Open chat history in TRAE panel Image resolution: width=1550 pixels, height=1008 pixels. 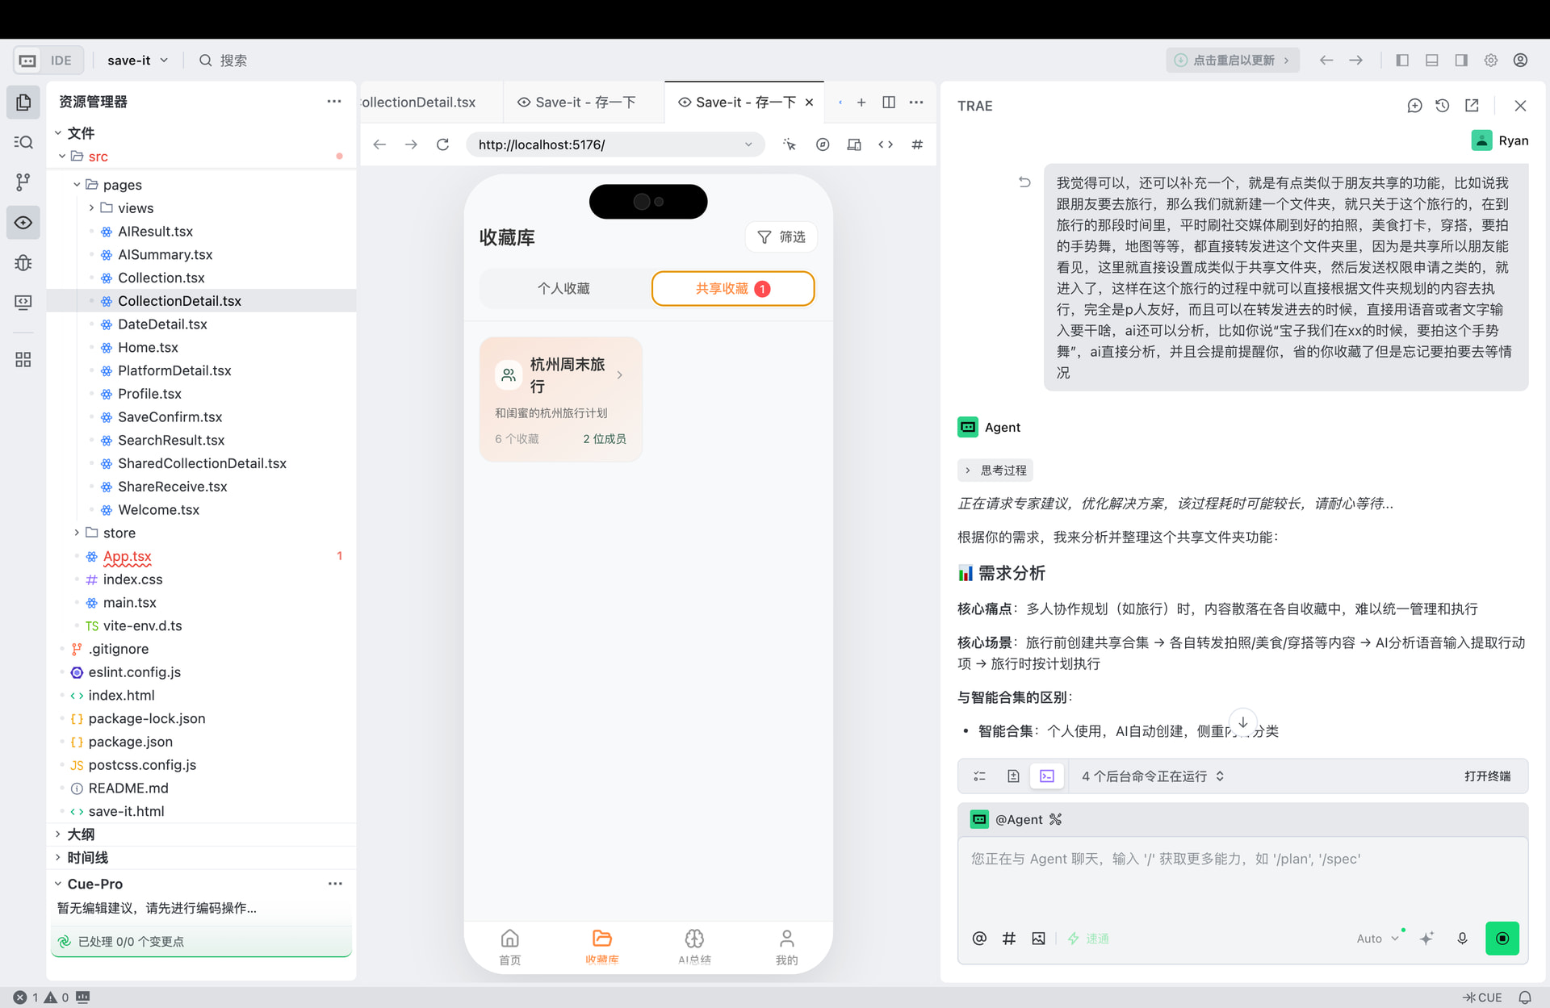[x=1443, y=106]
